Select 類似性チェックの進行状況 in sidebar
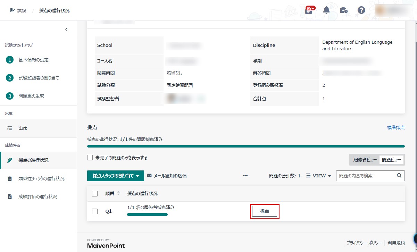 pos(41,178)
